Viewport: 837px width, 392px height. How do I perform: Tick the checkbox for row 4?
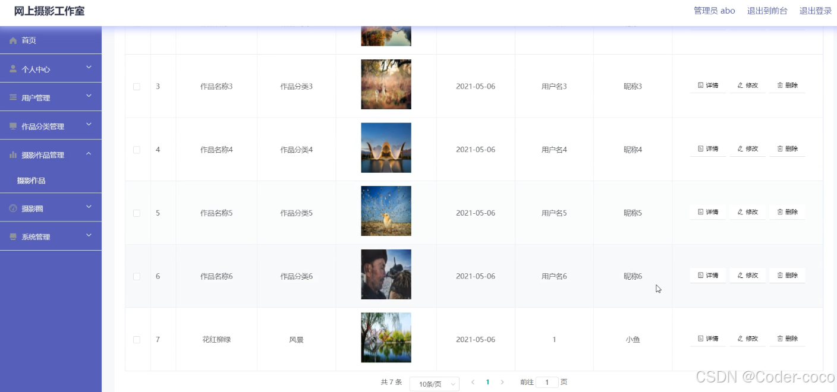pos(137,150)
